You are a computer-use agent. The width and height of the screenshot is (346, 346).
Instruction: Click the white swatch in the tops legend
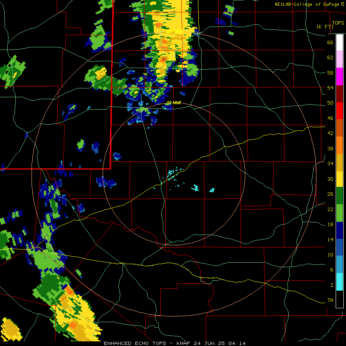point(339,42)
